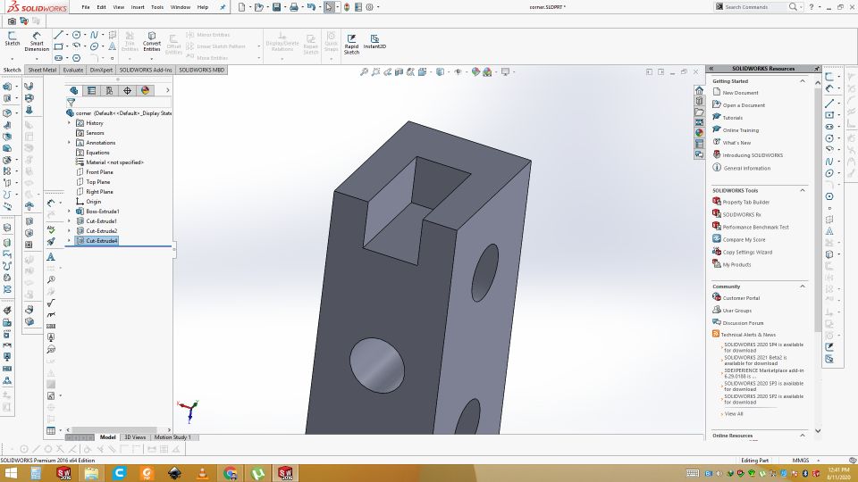The height and width of the screenshot is (482, 858).
Task: Click the Tutorials link
Action: pos(733,118)
